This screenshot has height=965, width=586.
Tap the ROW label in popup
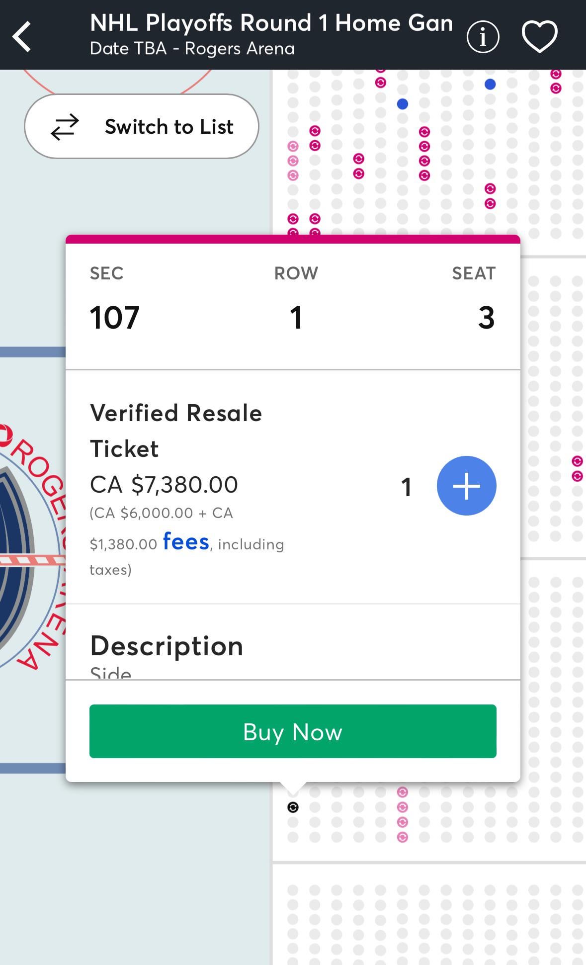point(296,273)
